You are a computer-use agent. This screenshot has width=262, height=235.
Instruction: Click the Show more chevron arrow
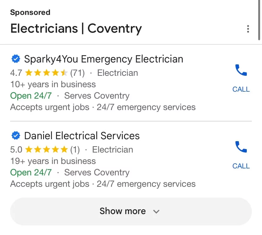point(156,212)
